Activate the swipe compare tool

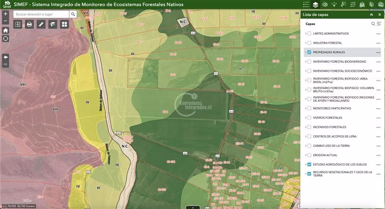point(18,24)
